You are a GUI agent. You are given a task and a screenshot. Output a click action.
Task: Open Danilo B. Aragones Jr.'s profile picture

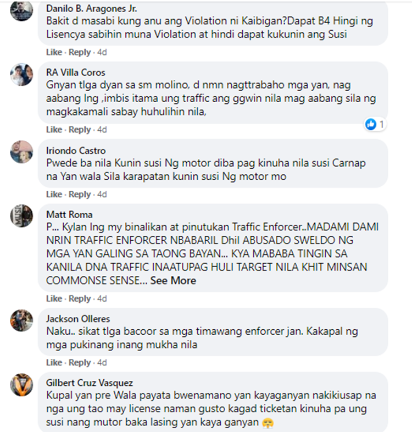point(21,10)
